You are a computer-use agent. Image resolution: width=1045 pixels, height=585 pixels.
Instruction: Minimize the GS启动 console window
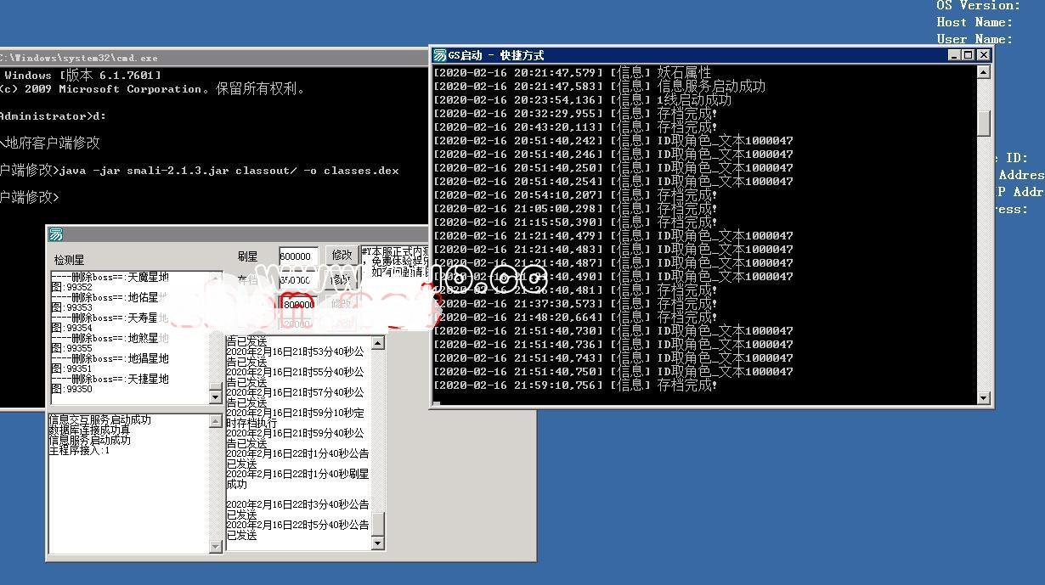click(x=954, y=55)
